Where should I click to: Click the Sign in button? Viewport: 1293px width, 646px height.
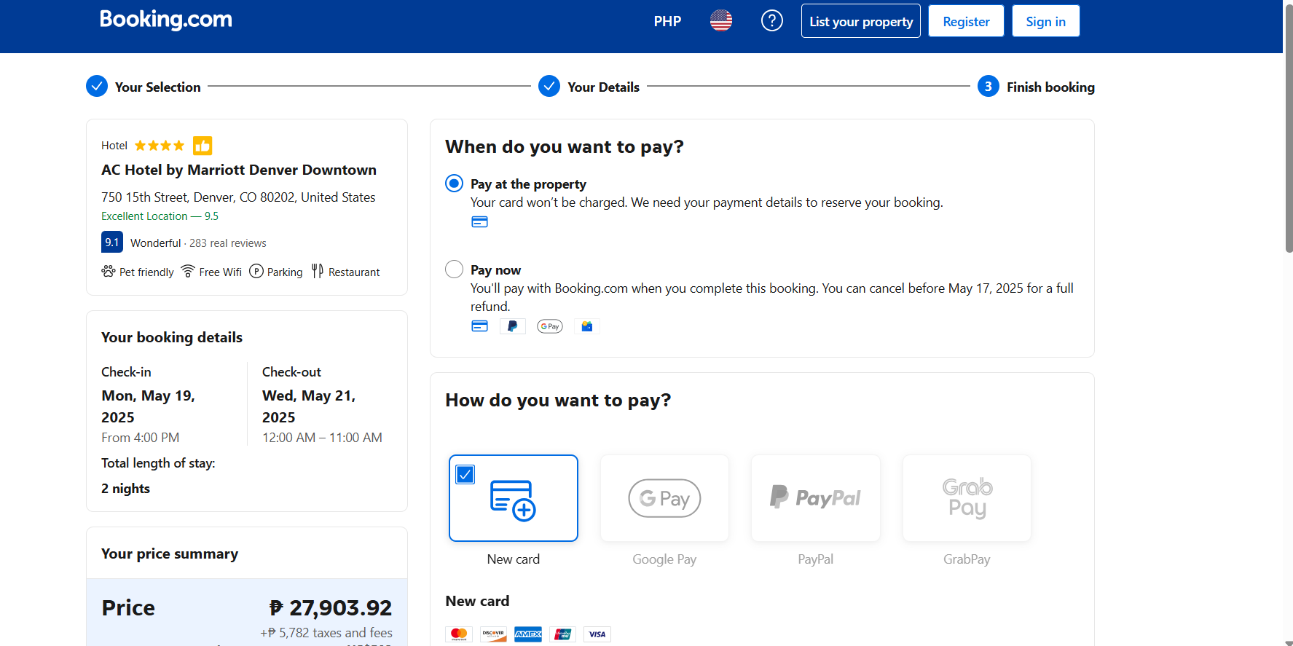coord(1045,21)
